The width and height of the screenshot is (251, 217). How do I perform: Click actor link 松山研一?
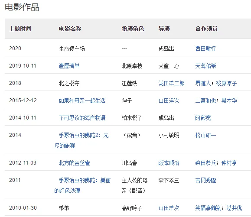[205, 135]
